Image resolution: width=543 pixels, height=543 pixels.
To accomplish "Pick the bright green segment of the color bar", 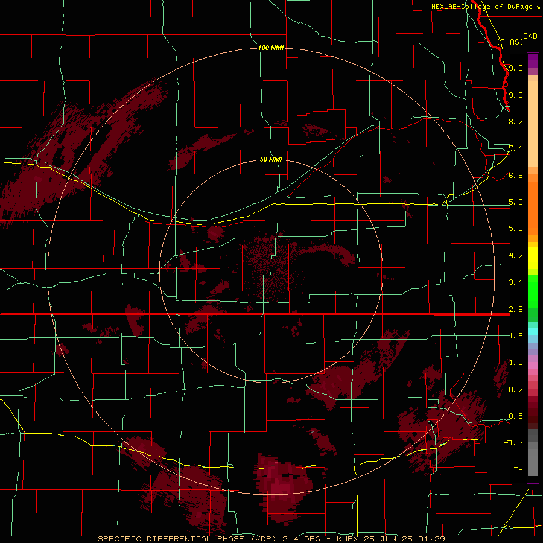I will point(533,291).
